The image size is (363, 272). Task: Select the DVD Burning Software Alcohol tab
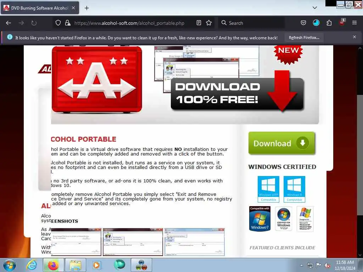coord(40,8)
